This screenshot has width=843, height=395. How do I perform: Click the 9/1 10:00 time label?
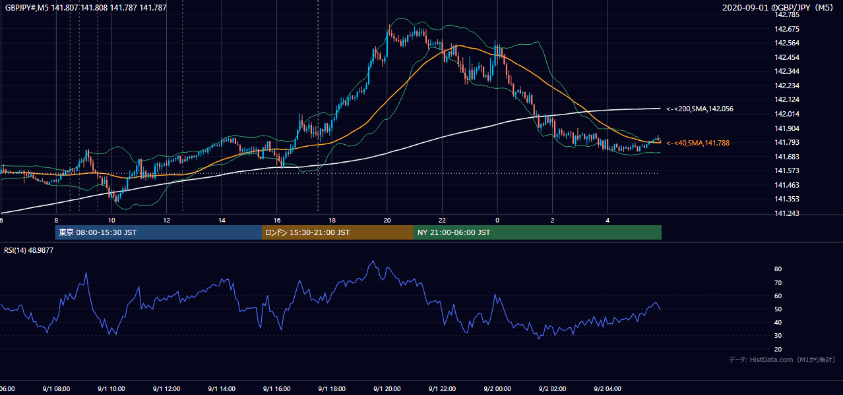111,389
